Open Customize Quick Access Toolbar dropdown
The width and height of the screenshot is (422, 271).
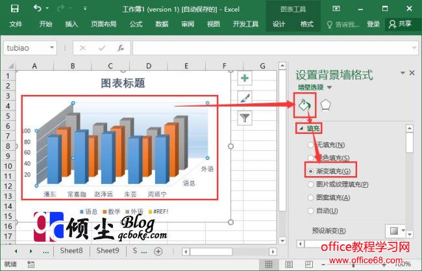coord(85,8)
